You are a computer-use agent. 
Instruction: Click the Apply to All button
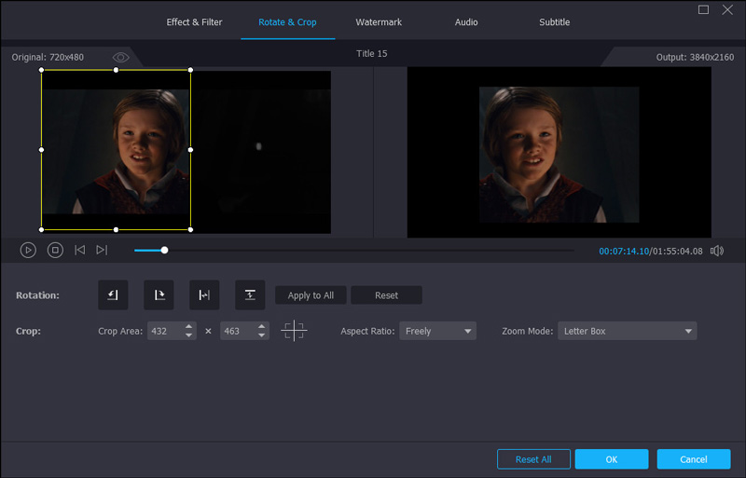(x=311, y=295)
